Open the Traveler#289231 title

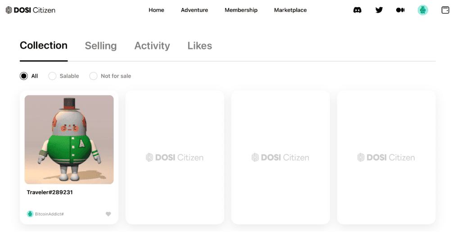[50, 192]
